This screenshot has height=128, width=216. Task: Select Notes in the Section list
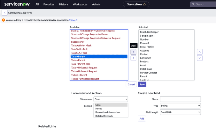click(111, 109)
